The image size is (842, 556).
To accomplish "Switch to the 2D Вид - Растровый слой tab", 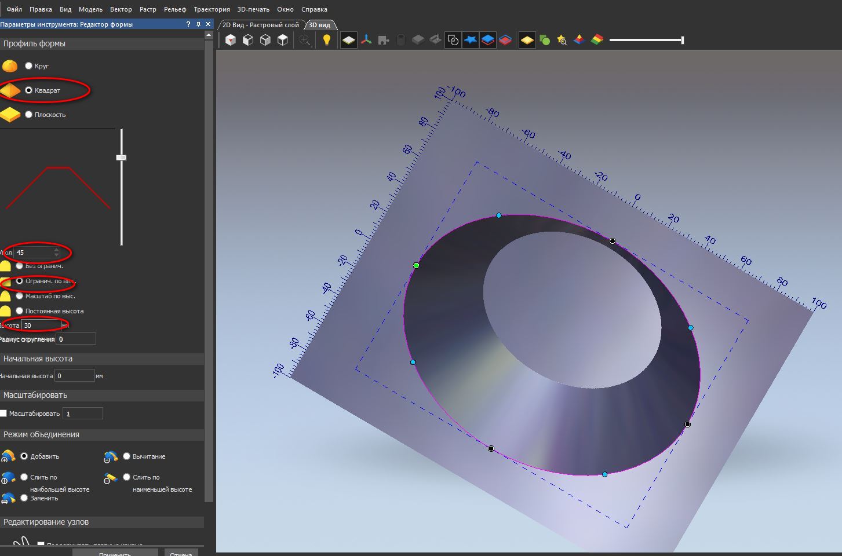I will click(x=260, y=25).
